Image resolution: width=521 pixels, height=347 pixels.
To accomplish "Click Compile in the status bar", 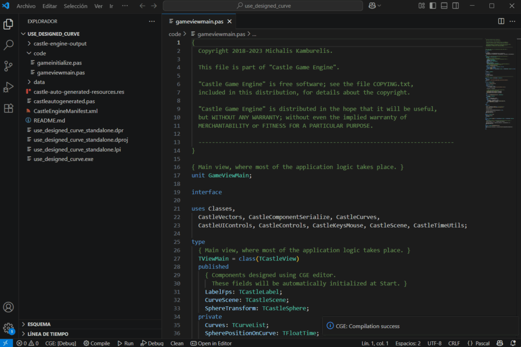I will pyautogui.click(x=97, y=343).
